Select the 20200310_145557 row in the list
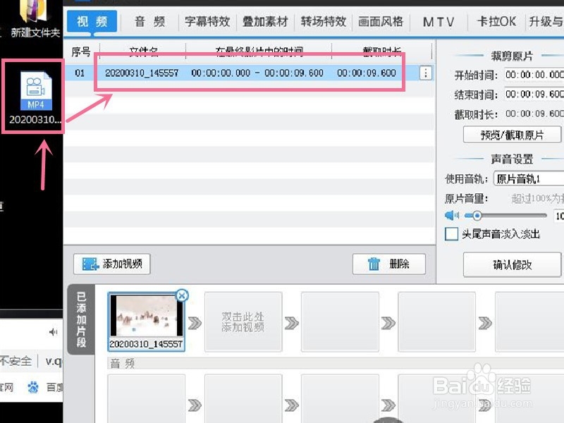Viewport: 564px width, 423px height. coord(249,73)
